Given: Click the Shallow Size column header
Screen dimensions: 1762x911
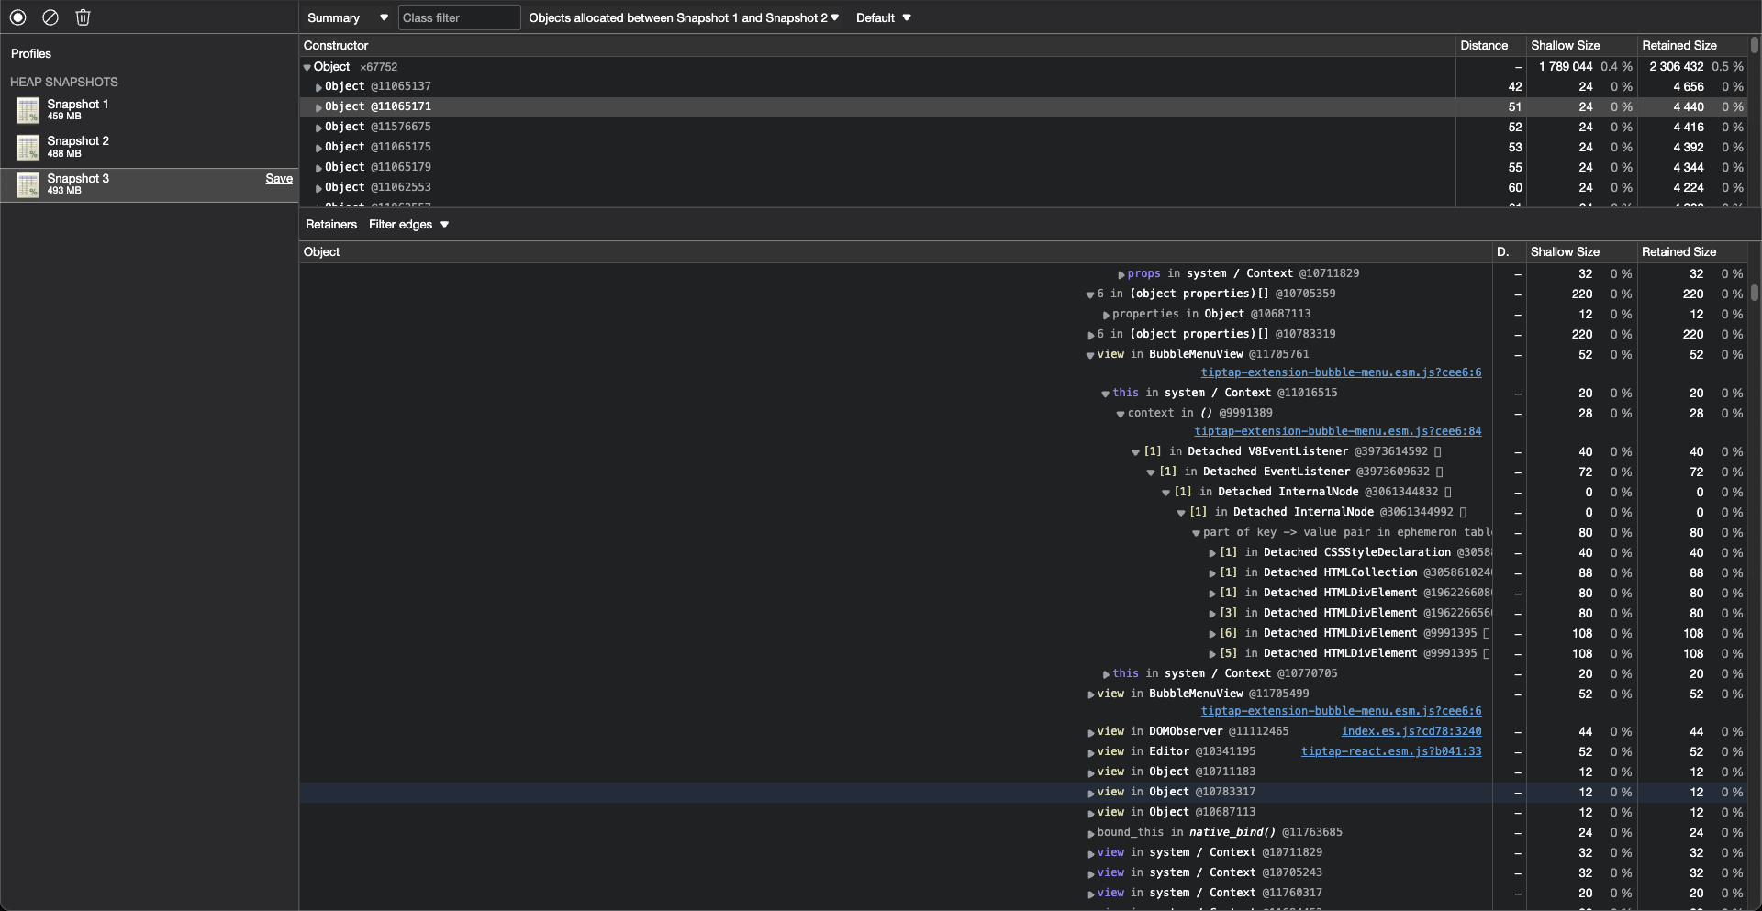Looking at the screenshot, I should click(x=1565, y=45).
